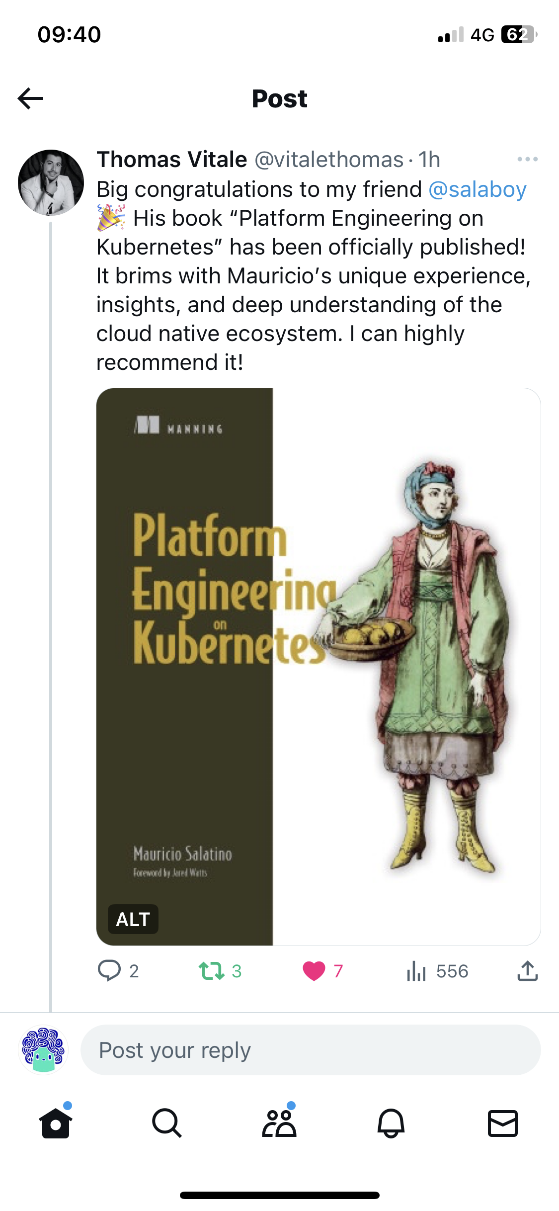
Task: Unlike the post via pink heart
Action: coord(314,970)
